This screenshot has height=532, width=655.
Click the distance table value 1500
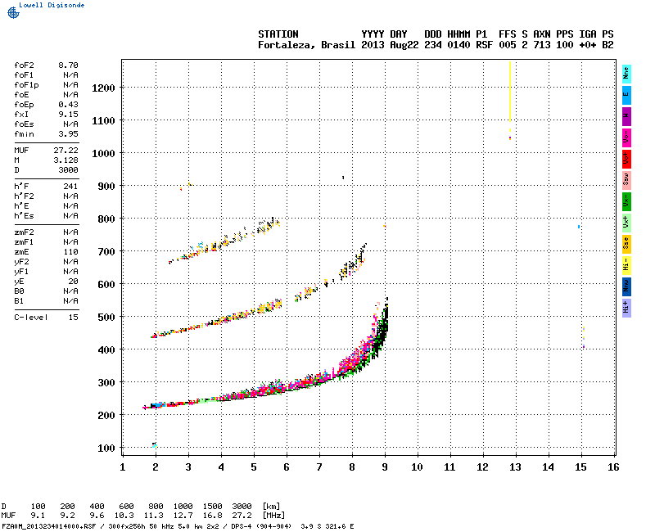click(x=212, y=507)
